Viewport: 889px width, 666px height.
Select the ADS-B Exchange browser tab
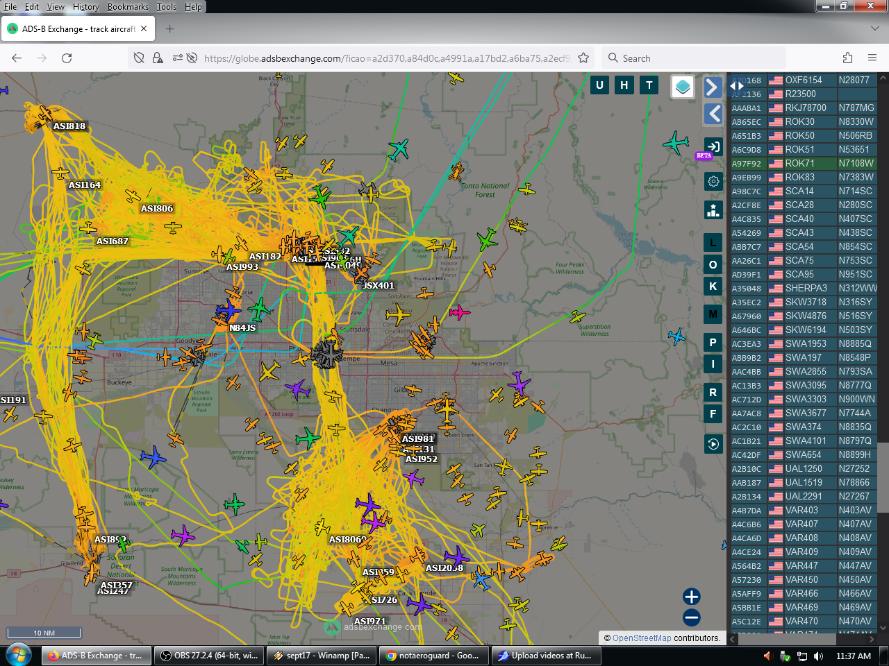coord(78,29)
